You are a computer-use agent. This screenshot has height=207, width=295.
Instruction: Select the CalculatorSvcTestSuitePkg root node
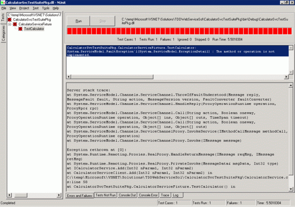(x=32, y=20)
